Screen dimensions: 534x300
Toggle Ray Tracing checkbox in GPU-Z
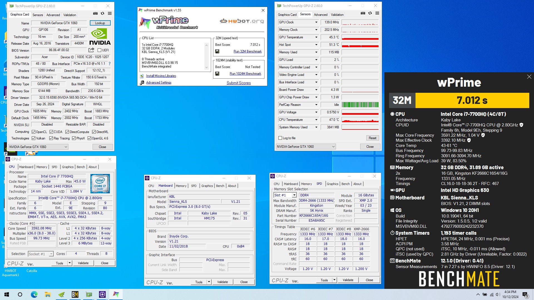coord(51,138)
